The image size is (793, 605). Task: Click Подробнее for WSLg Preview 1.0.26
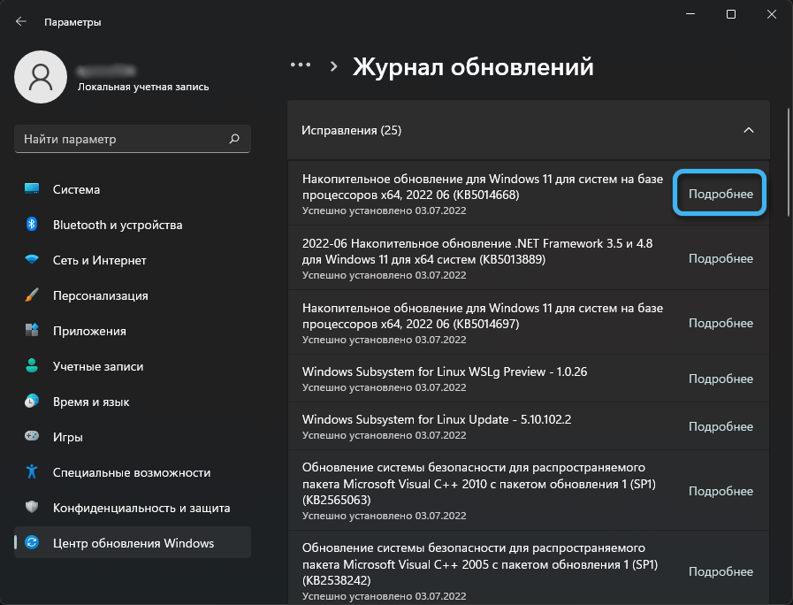click(x=721, y=379)
